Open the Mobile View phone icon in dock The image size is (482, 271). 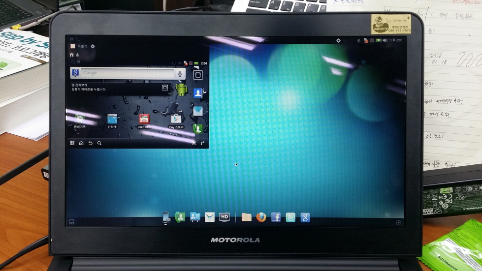tap(166, 217)
